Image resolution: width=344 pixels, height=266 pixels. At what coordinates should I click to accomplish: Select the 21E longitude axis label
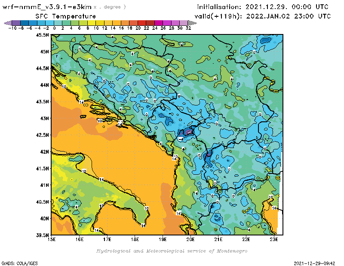tap(218, 239)
